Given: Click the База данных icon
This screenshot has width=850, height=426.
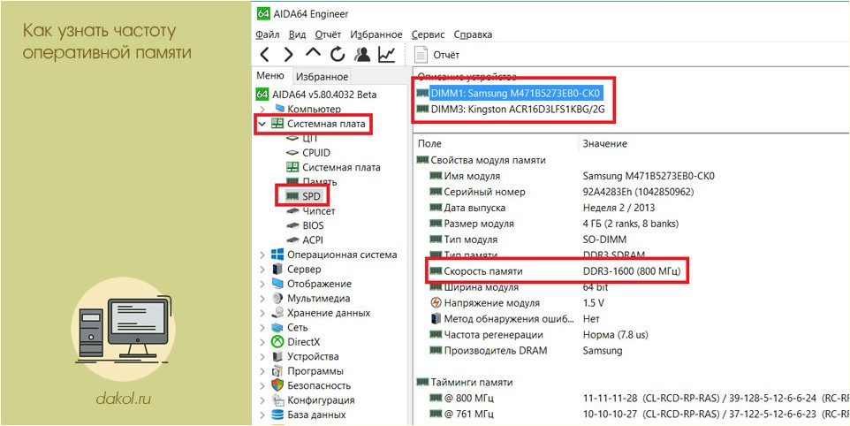Looking at the screenshot, I should 277,415.
